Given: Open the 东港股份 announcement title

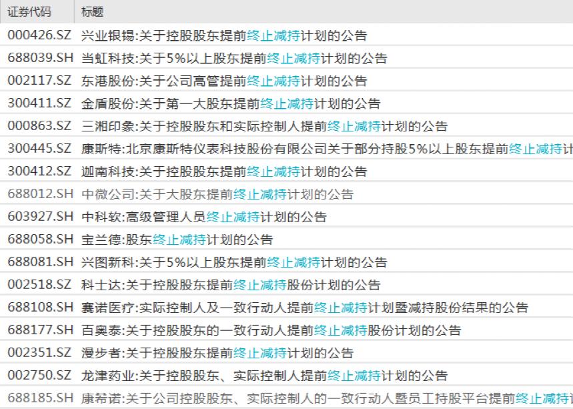Looking at the screenshot, I should (224, 81).
